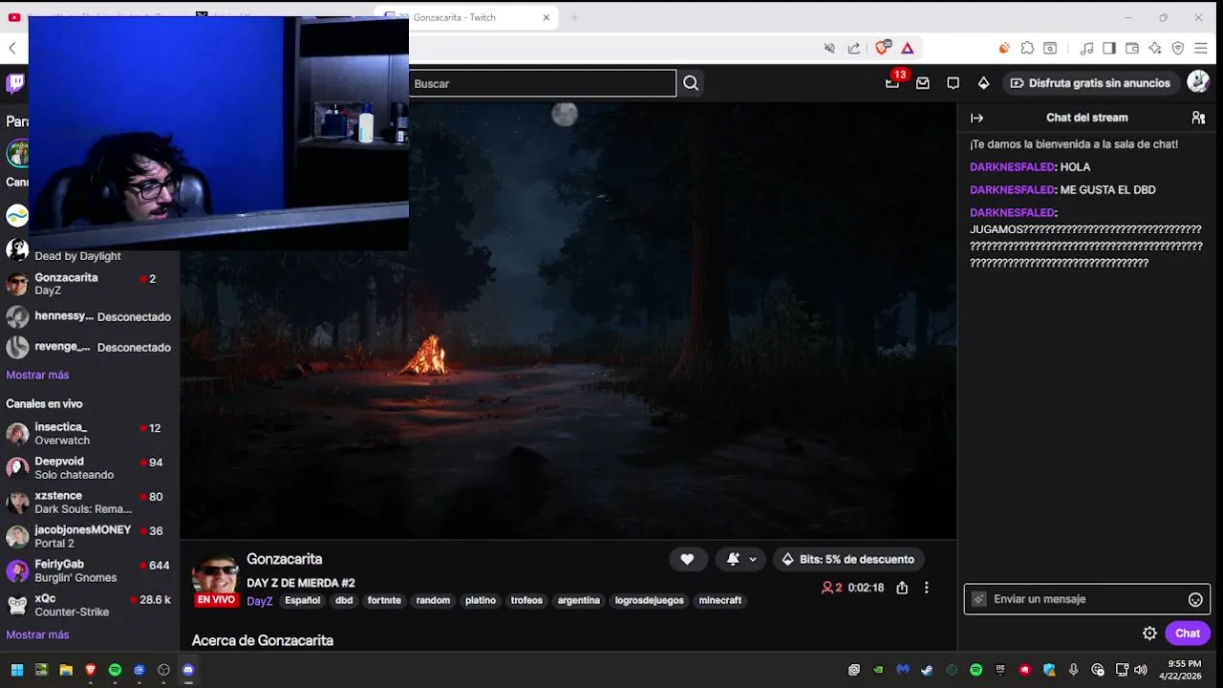Click the Brave Rewards triangle icon

908,48
